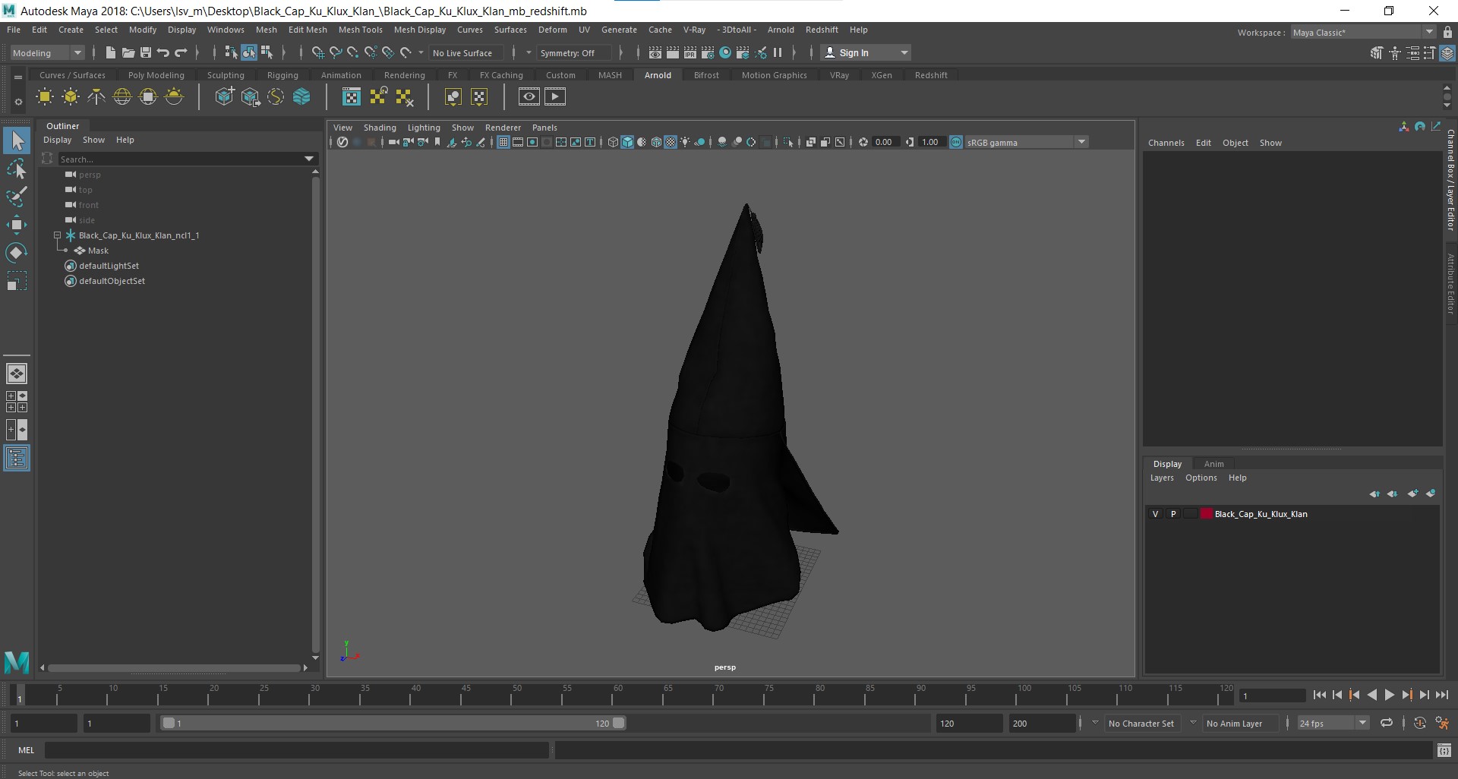Create Arnold physical sky shelf icon
Screen dimensions: 1458x779
click(174, 96)
